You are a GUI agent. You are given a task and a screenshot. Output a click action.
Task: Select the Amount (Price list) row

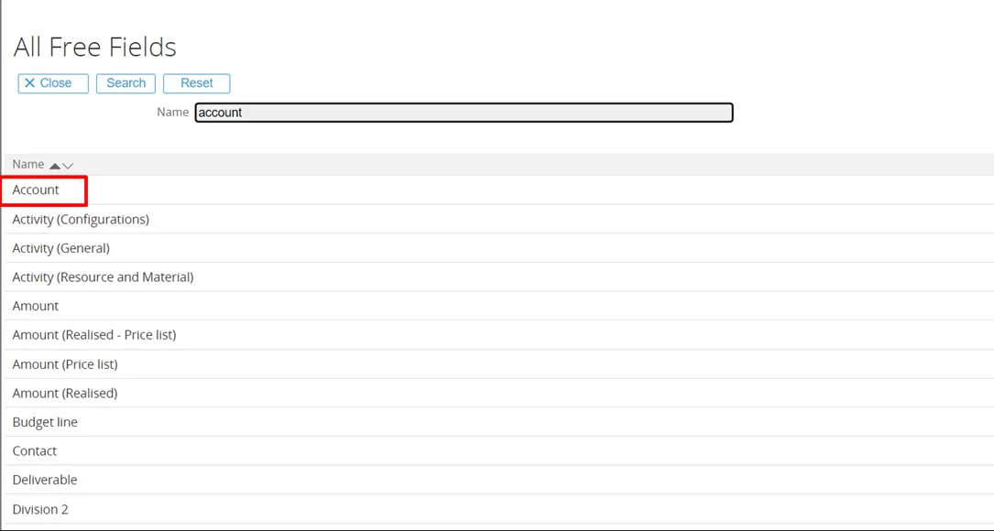point(65,364)
